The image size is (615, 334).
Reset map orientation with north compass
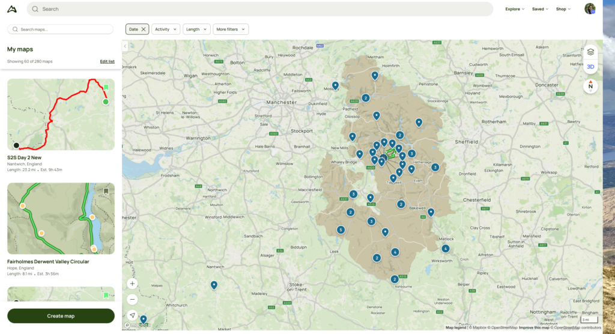pos(590,86)
